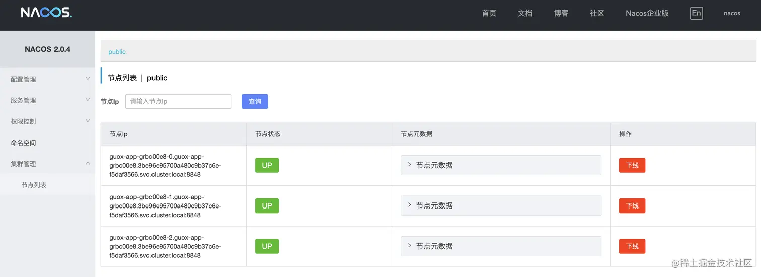Open the nacos user menu
761x277 pixels.
[732, 13]
